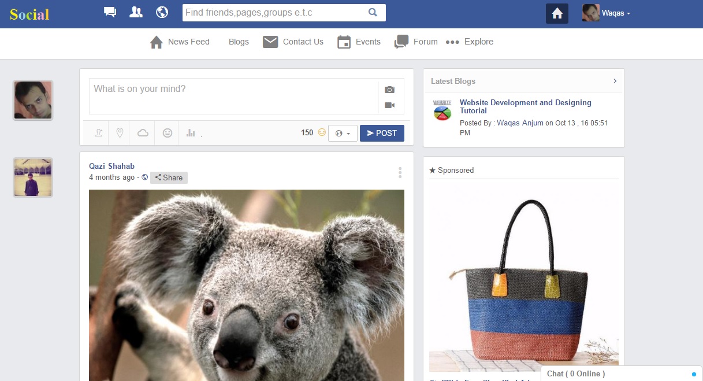
Task: Click the magnifier search icon
Action: click(373, 12)
